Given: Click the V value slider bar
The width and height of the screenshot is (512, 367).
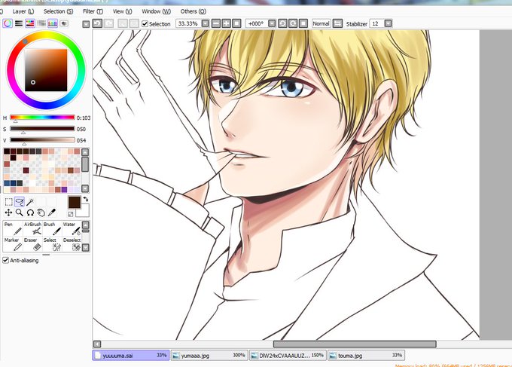Looking at the screenshot, I should [x=42, y=140].
